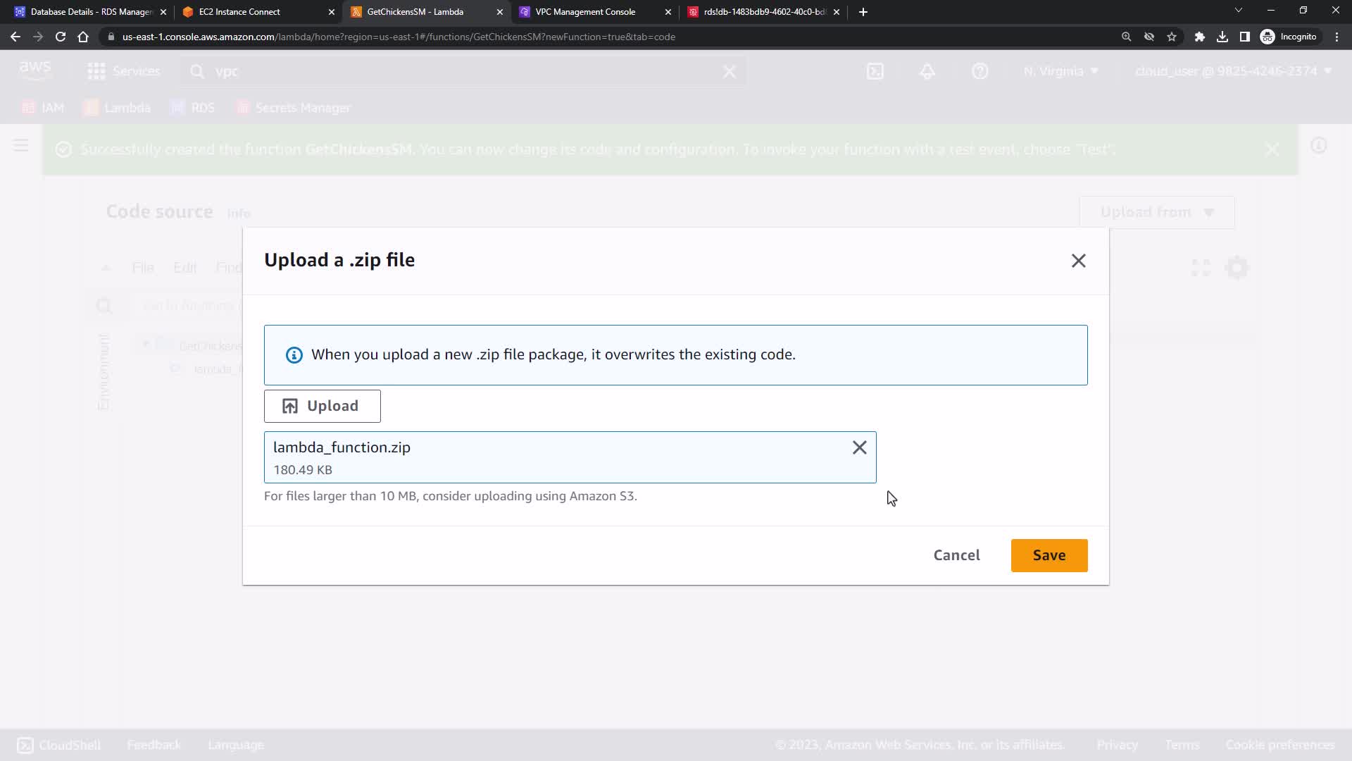1352x761 pixels.
Task: Click the address bar URL
Action: click(x=398, y=37)
